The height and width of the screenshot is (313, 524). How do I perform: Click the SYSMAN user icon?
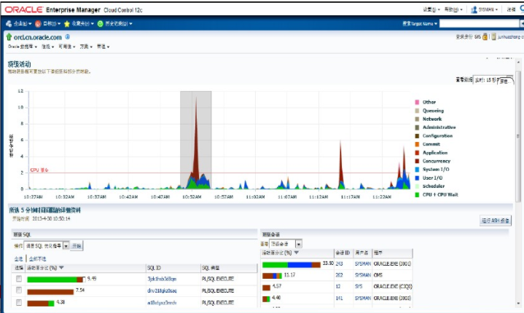tap(474, 9)
